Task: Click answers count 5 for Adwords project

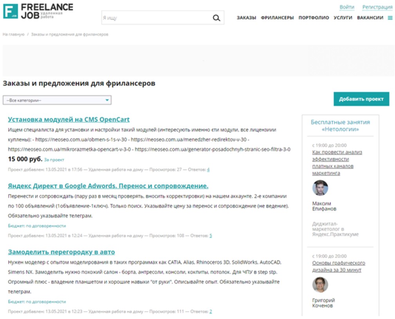Action: [211, 236]
